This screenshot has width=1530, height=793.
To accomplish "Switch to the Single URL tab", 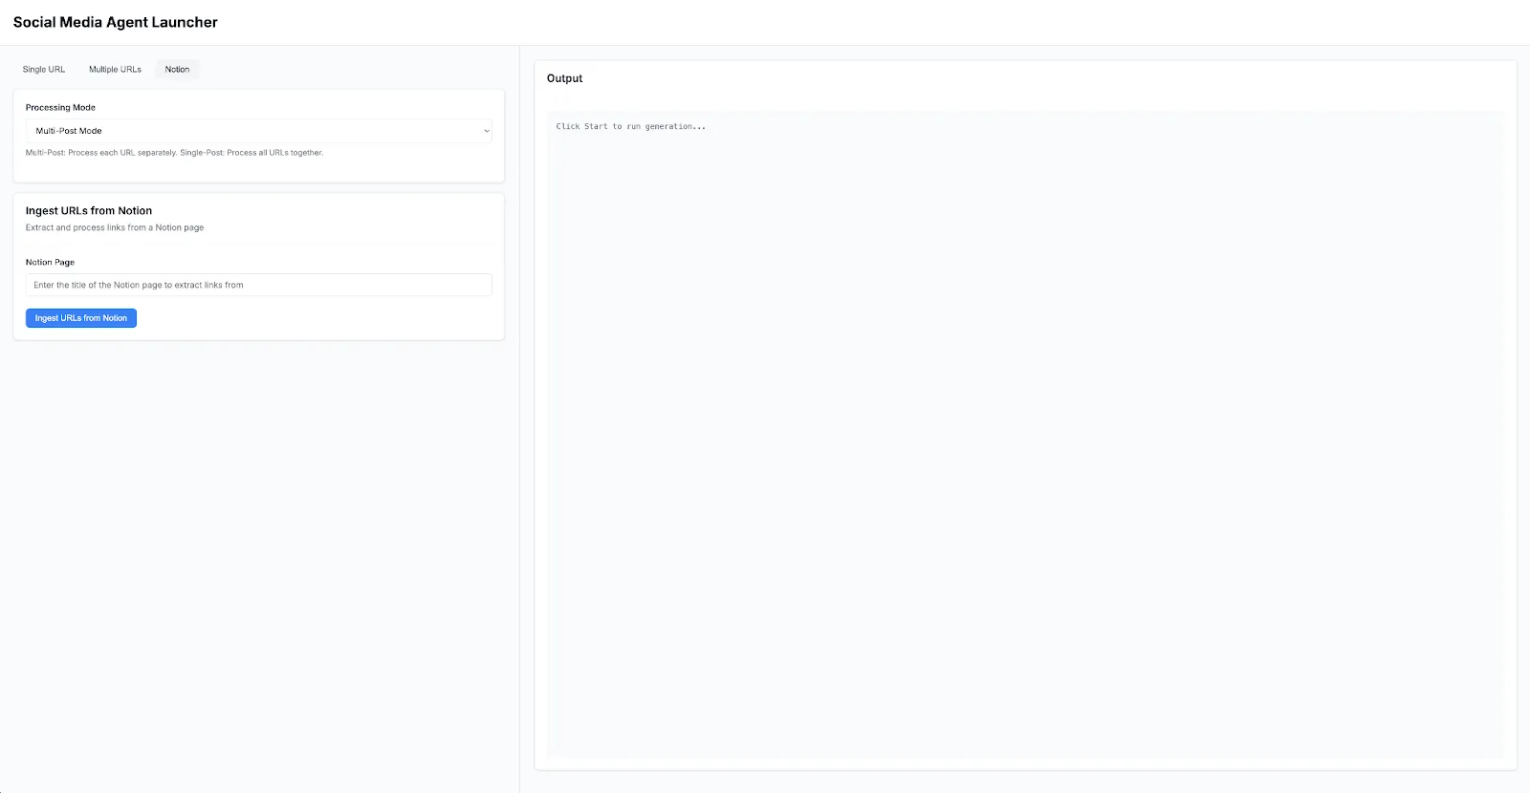I will 44,70.
